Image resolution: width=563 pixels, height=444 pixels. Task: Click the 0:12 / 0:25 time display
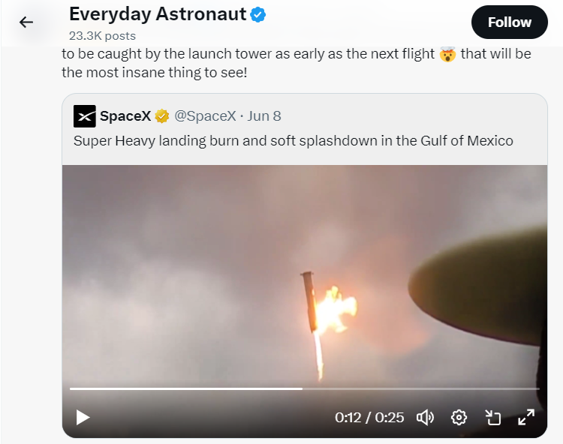[369, 418]
